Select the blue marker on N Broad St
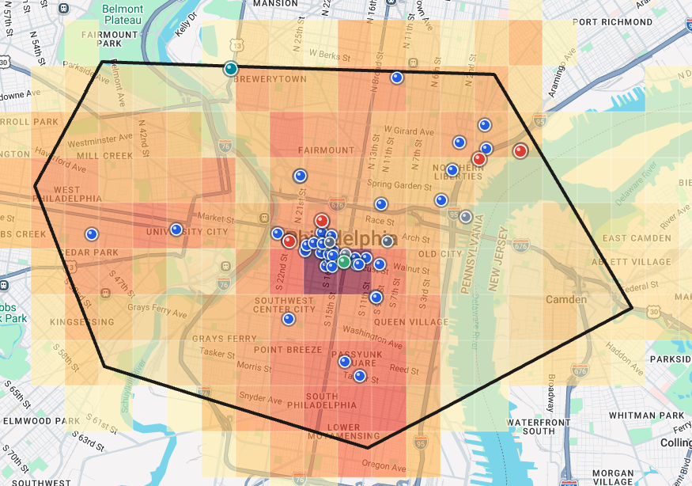 coord(397,78)
